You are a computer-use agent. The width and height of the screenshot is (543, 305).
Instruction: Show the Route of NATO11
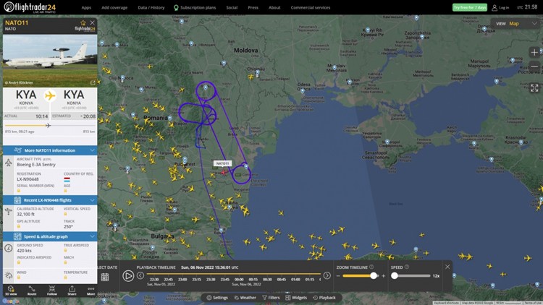coord(32,291)
